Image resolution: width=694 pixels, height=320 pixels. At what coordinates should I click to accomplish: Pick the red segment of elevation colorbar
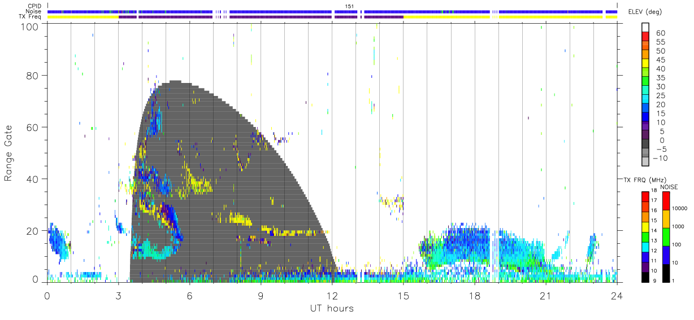point(645,37)
